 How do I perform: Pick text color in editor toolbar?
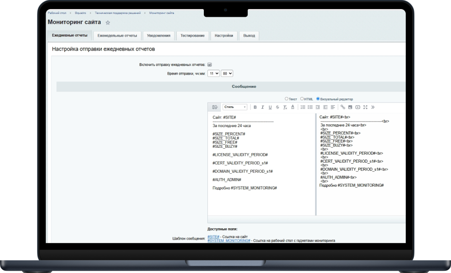coord(292,107)
